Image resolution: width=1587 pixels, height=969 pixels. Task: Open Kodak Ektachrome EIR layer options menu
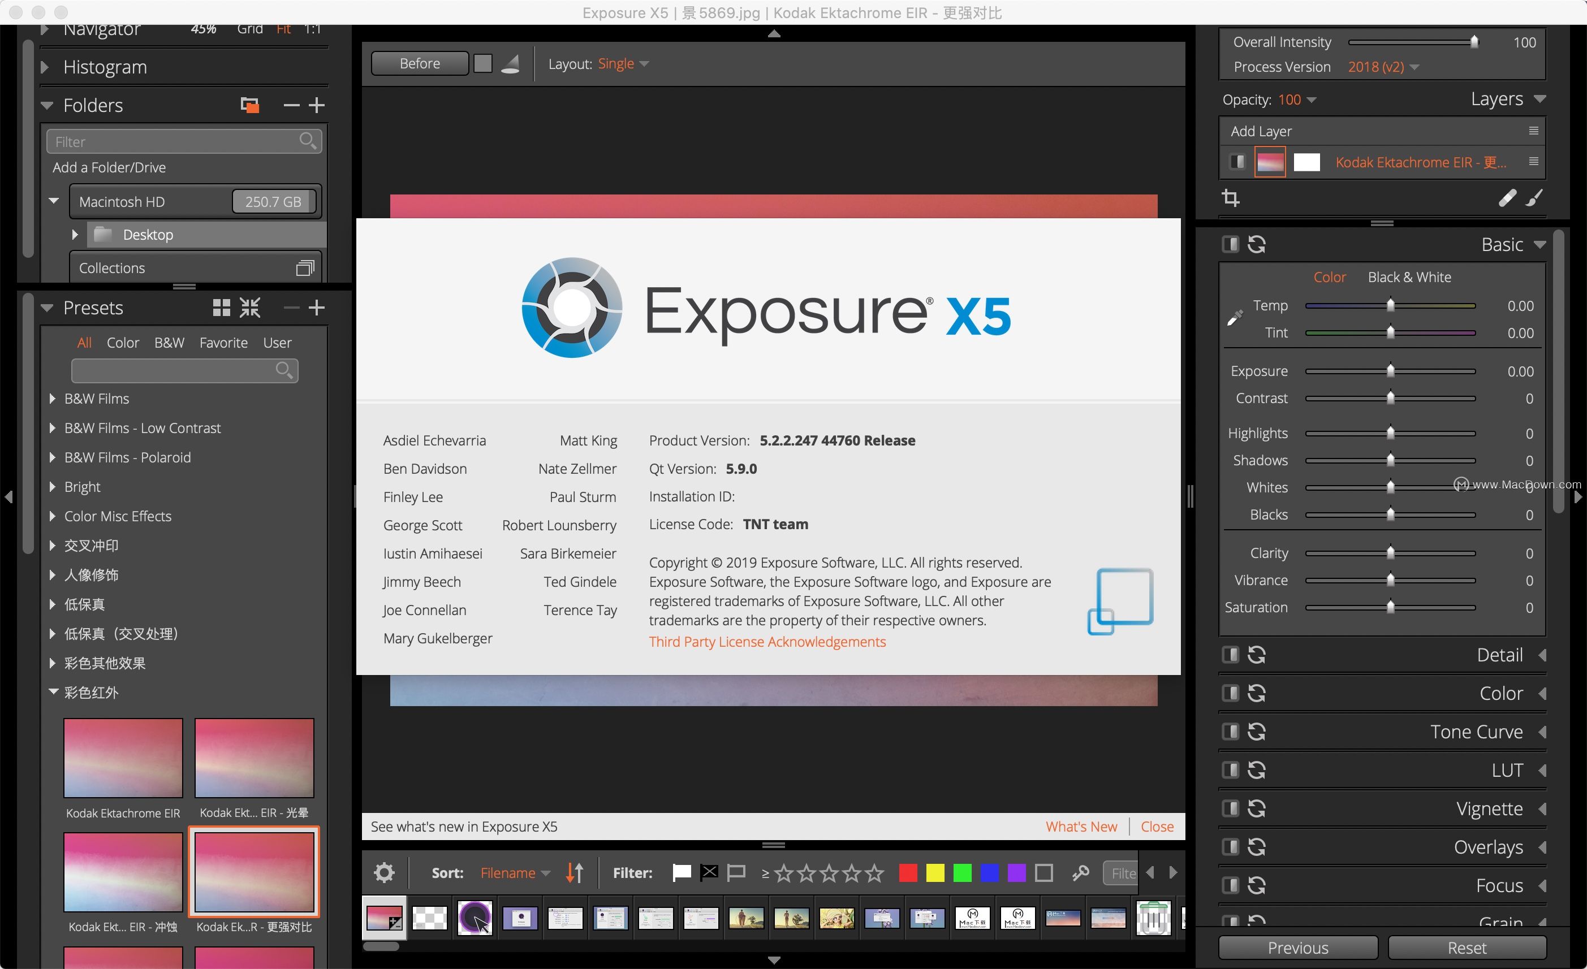click(x=1533, y=162)
